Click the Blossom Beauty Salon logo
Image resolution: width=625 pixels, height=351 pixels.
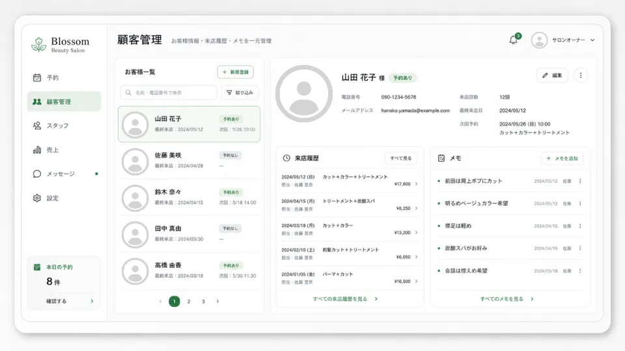click(61, 45)
